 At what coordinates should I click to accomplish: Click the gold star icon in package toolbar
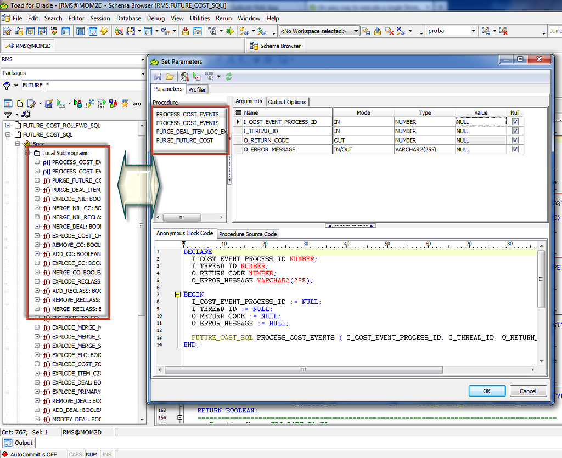125,103
